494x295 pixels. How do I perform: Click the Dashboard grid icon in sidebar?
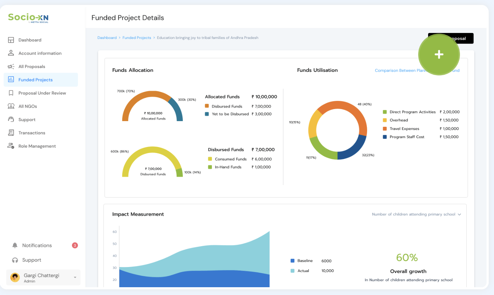(11, 40)
